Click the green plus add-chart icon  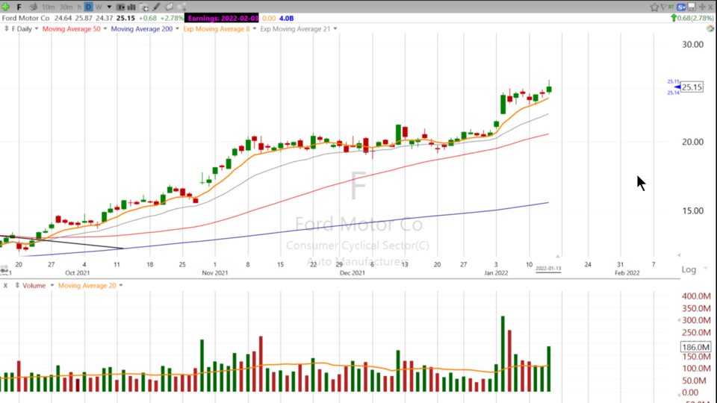point(5,7)
